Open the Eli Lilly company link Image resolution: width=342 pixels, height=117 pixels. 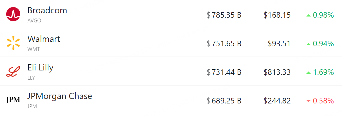pos(40,68)
